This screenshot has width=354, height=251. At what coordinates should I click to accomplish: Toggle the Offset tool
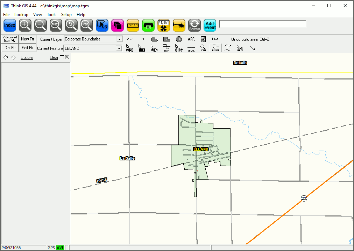coord(215,48)
